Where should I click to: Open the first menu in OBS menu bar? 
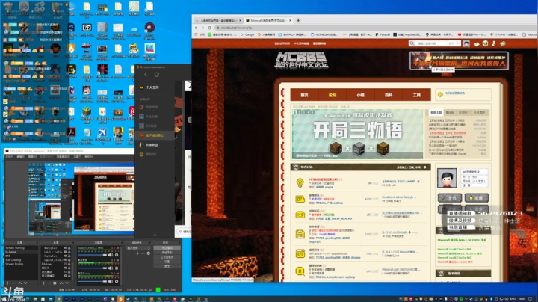coord(9,156)
